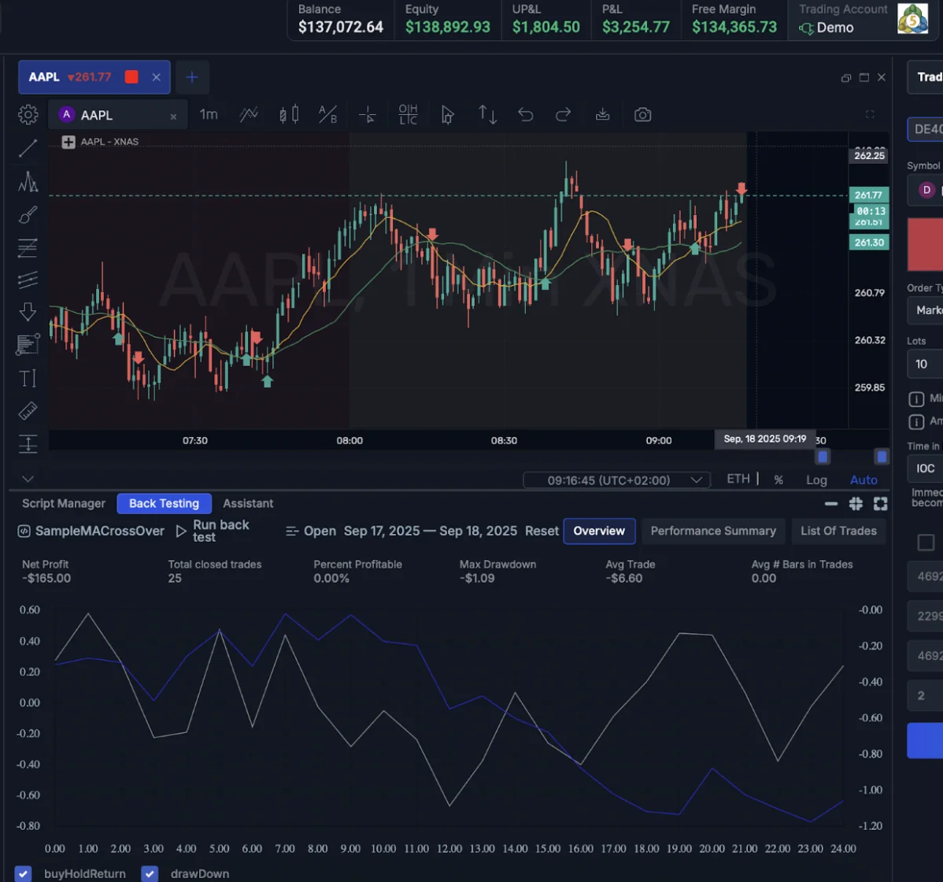943x882 pixels.
Task: Switch to the Script Manager tab
Action: (64, 503)
